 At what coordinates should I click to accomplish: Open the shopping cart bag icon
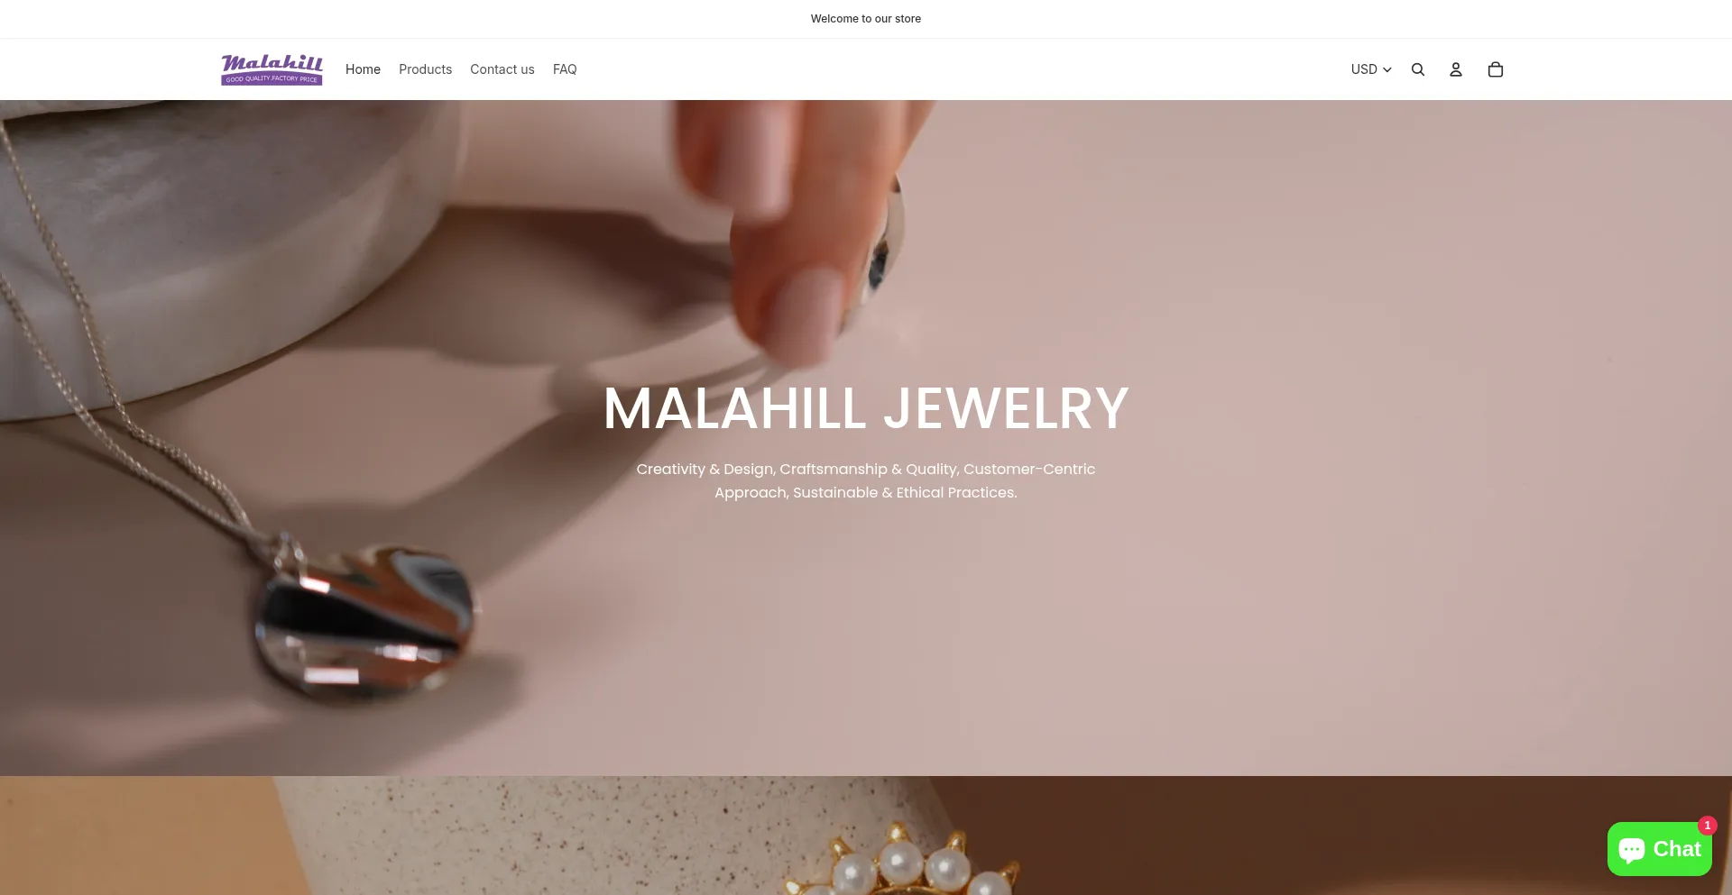coord(1496,69)
